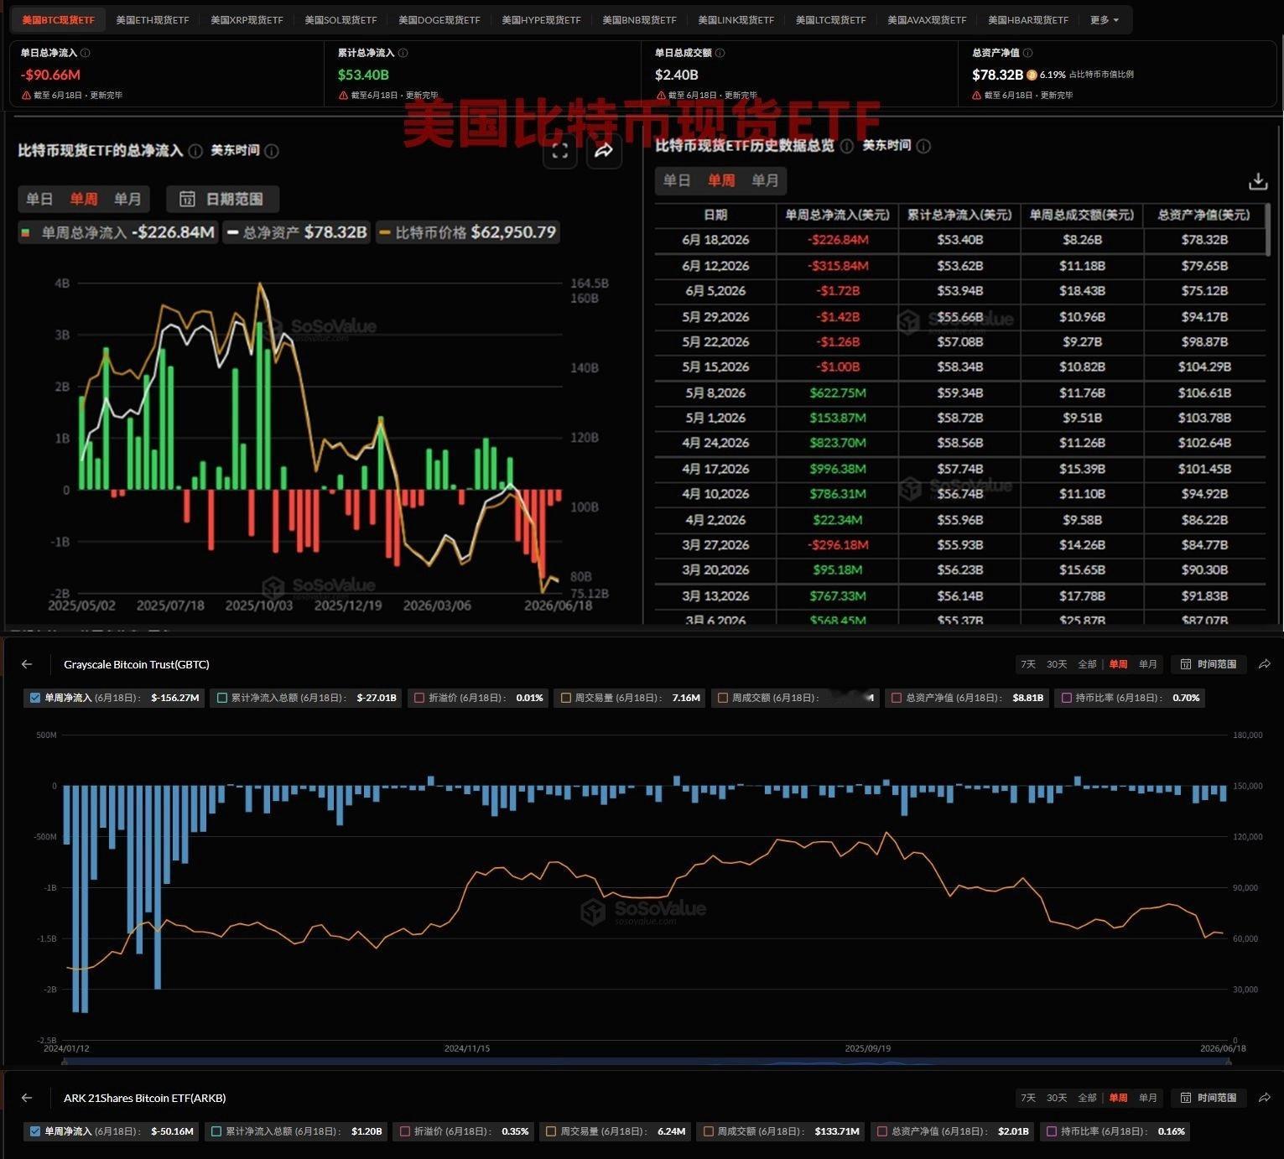The image size is (1284, 1159).
Task: Uncheck ARKB 单周净流入 series checkbox
Action: tap(35, 1131)
